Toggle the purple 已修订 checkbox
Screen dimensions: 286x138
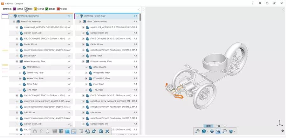[15, 9]
